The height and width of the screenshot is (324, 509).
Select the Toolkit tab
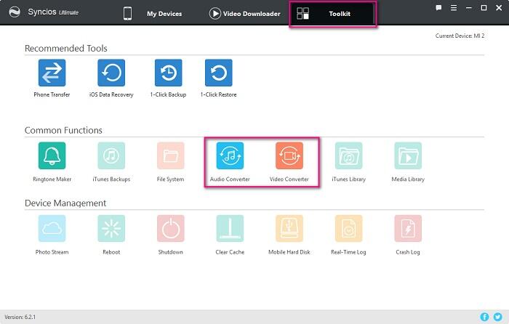[333, 14]
